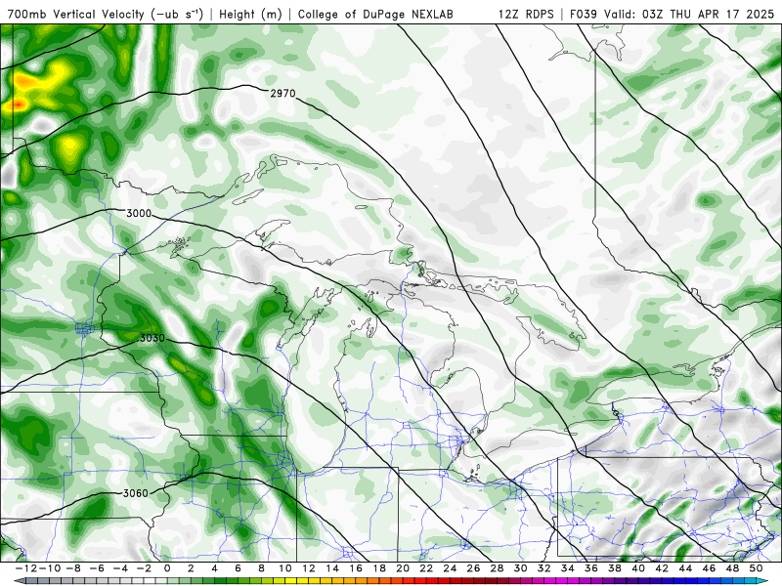The height and width of the screenshot is (586, 782).
Task: Click the "Height (m)" header label
Action: coord(250,14)
